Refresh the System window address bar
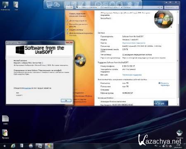186x149 pixels. click(161, 7)
